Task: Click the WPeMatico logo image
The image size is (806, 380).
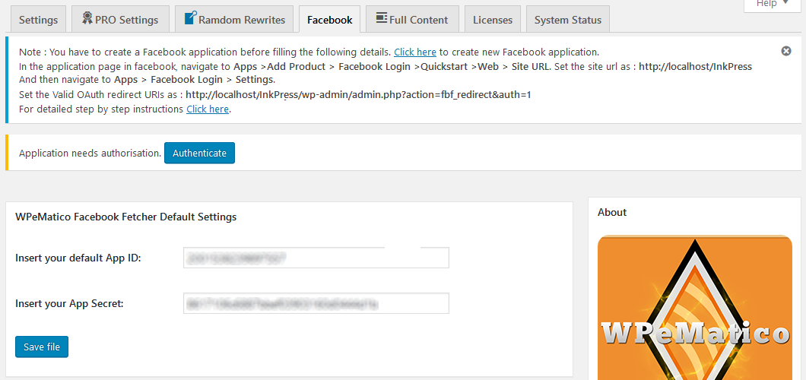Action: pos(695,308)
